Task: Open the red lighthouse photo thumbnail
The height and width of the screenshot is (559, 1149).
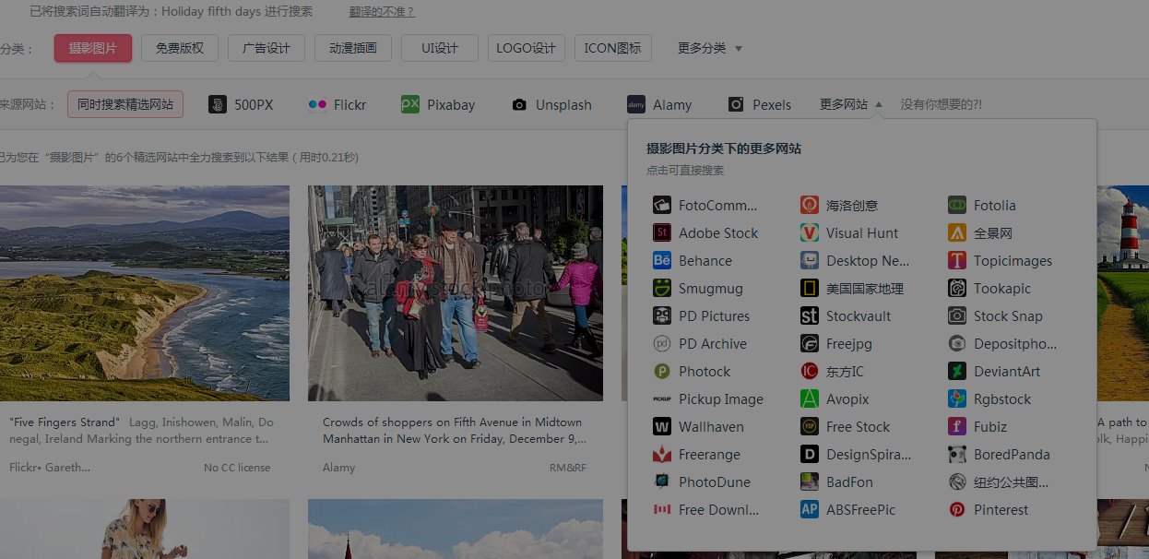Action: click(x=1122, y=293)
